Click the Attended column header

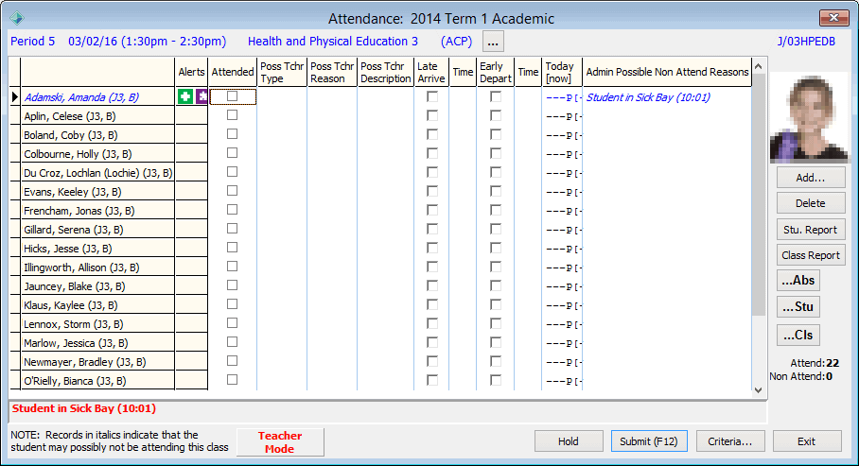click(233, 72)
